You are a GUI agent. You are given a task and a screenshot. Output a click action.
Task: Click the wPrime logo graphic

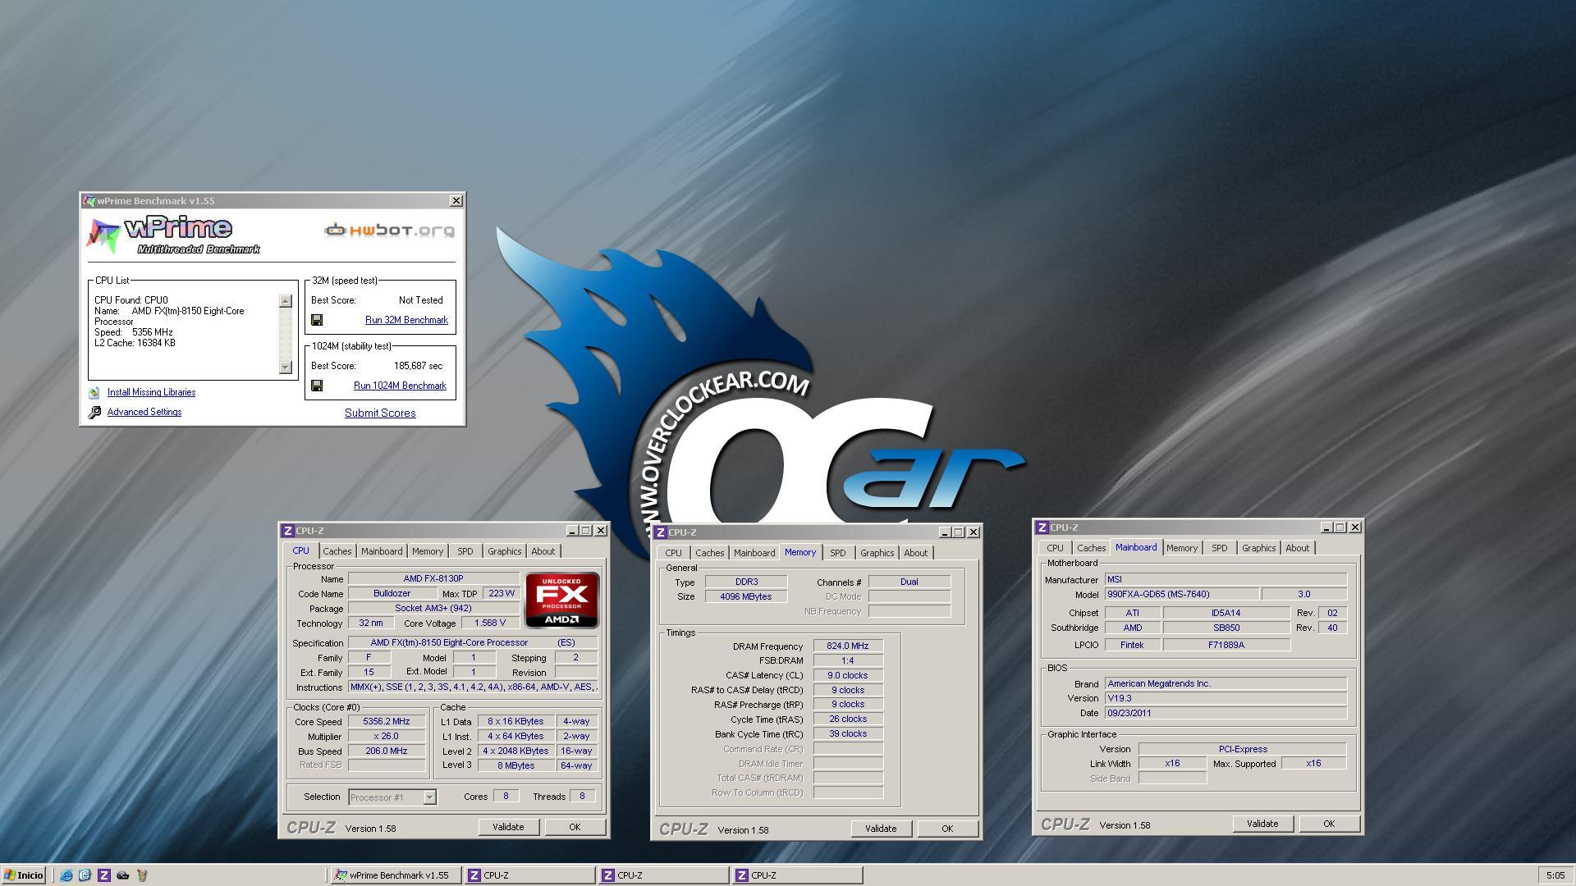pos(172,235)
